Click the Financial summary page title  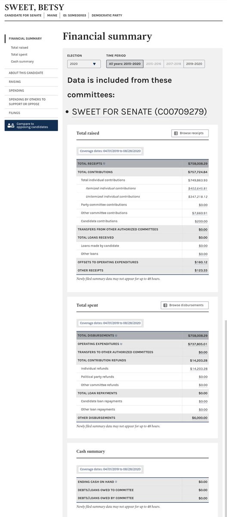click(107, 36)
